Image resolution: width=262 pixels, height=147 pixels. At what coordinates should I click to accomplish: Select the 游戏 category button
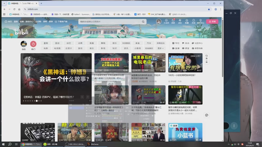[80, 48]
